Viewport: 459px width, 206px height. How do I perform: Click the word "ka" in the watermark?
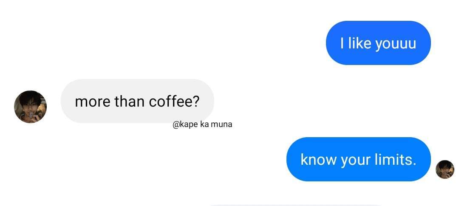[x=204, y=124]
